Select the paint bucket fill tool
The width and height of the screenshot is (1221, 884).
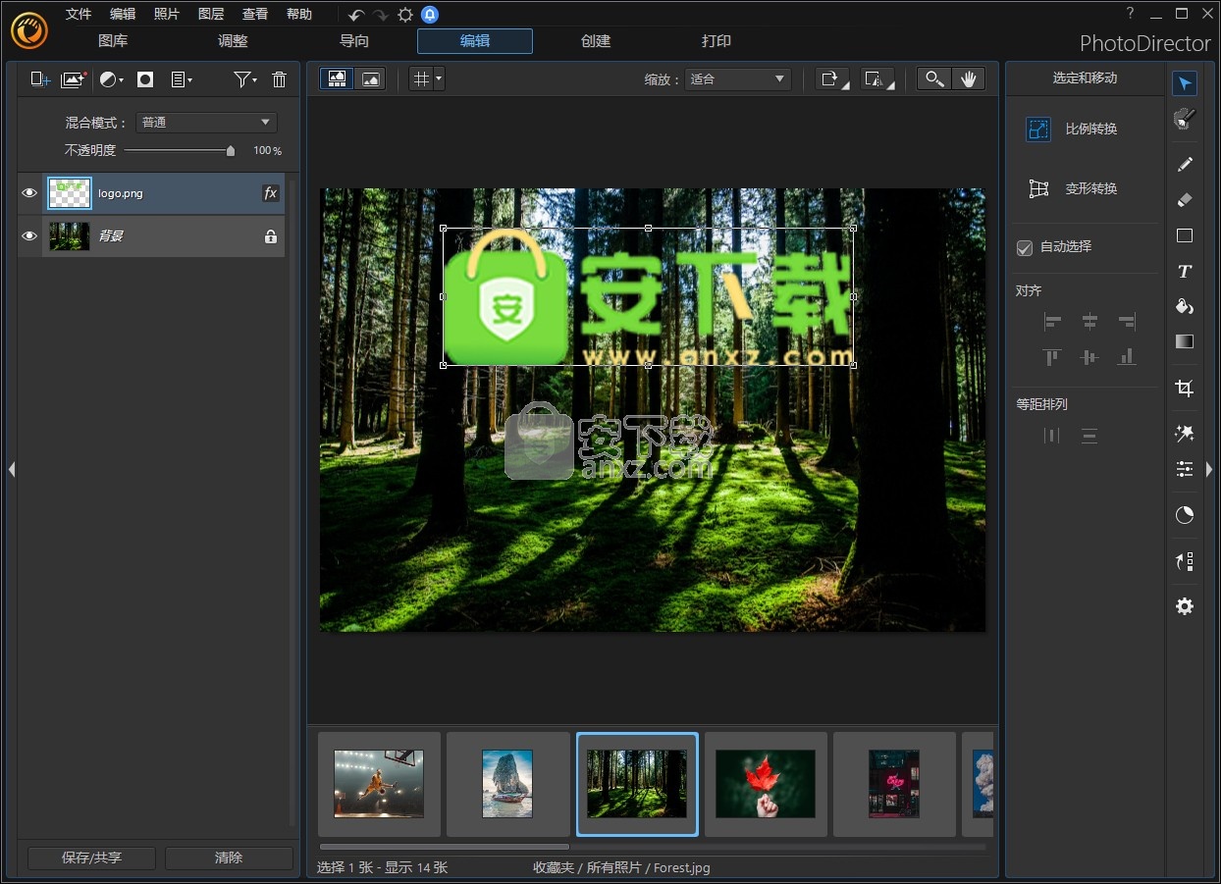coord(1185,306)
